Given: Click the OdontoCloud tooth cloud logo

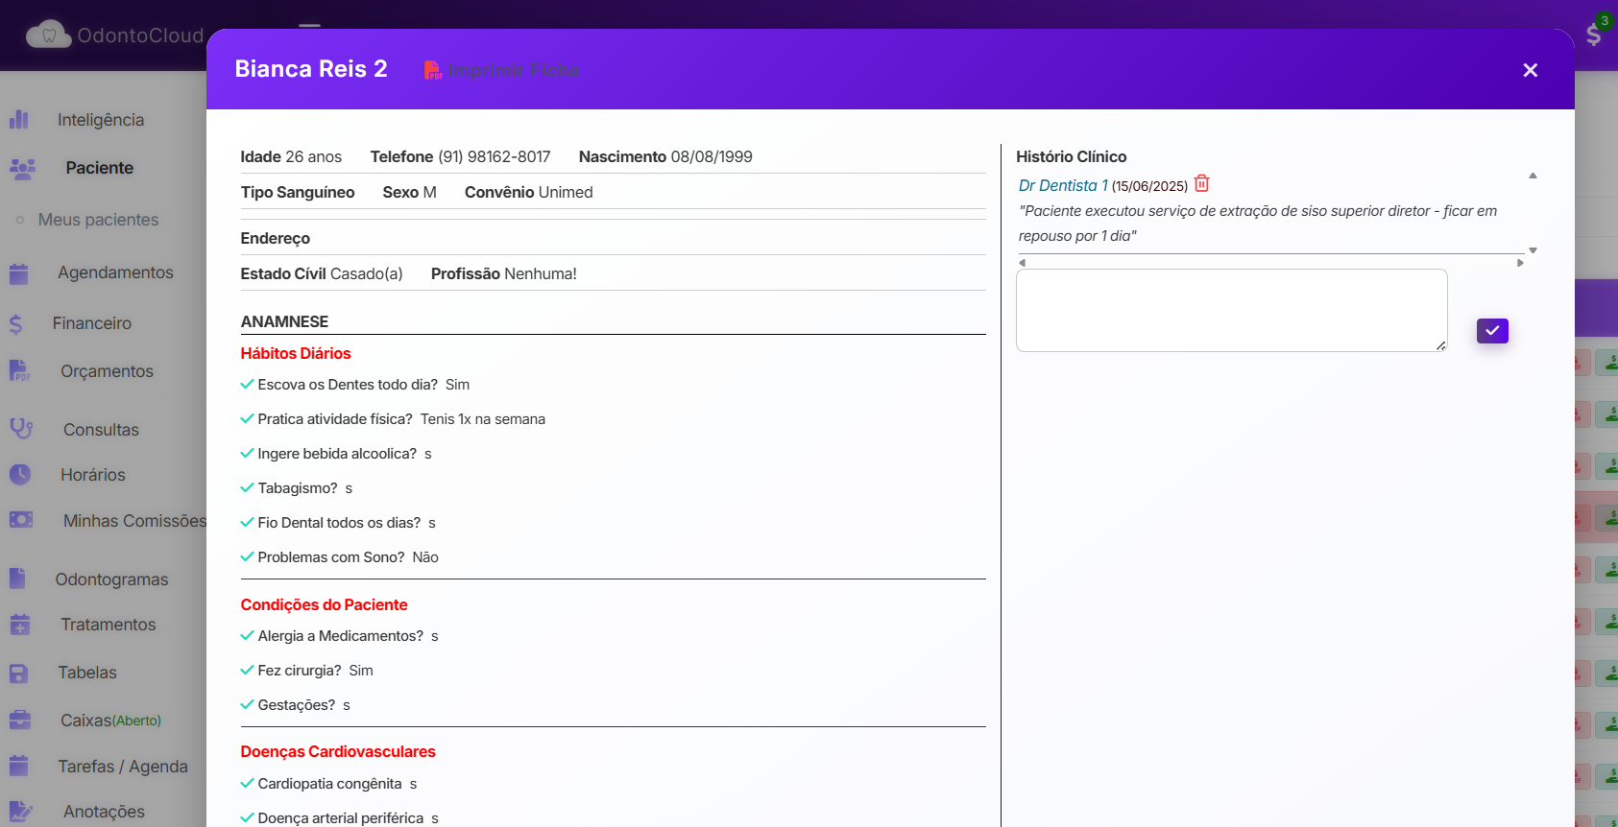Looking at the screenshot, I should pos(48,35).
